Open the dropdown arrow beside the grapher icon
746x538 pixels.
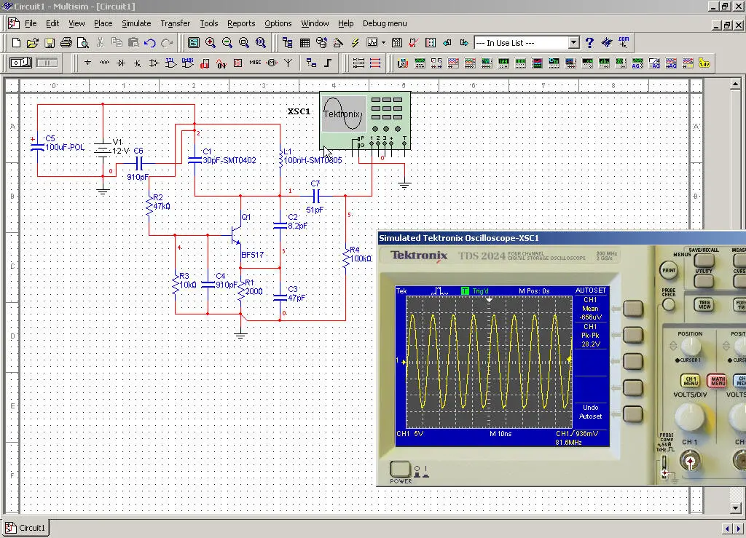click(x=383, y=43)
